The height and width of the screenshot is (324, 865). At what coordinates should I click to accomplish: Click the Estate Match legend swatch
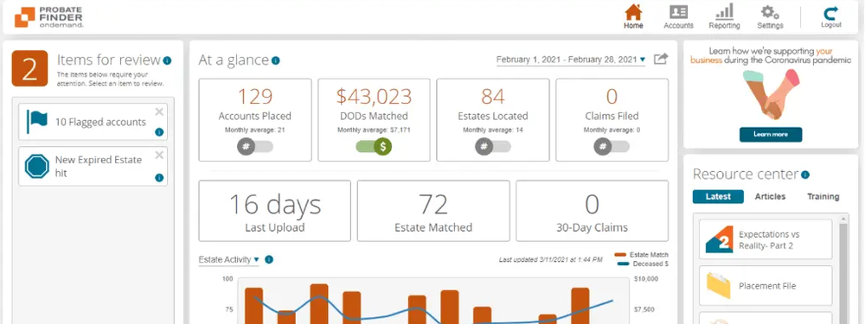(620, 255)
